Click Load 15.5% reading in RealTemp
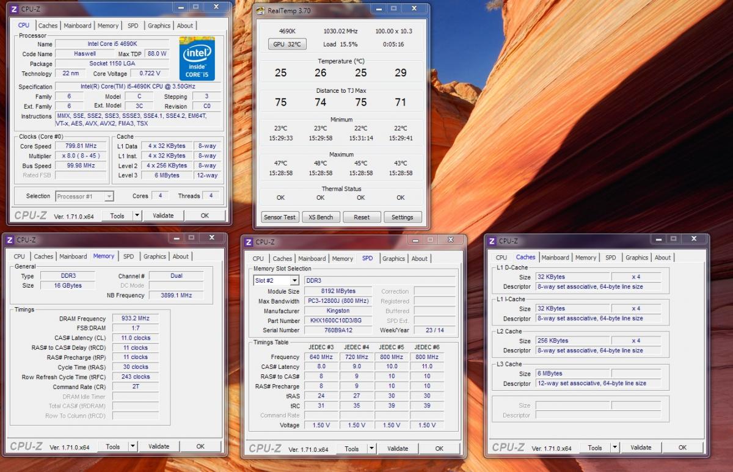This screenshot has width=733, height=472. (x=340, y=44)
